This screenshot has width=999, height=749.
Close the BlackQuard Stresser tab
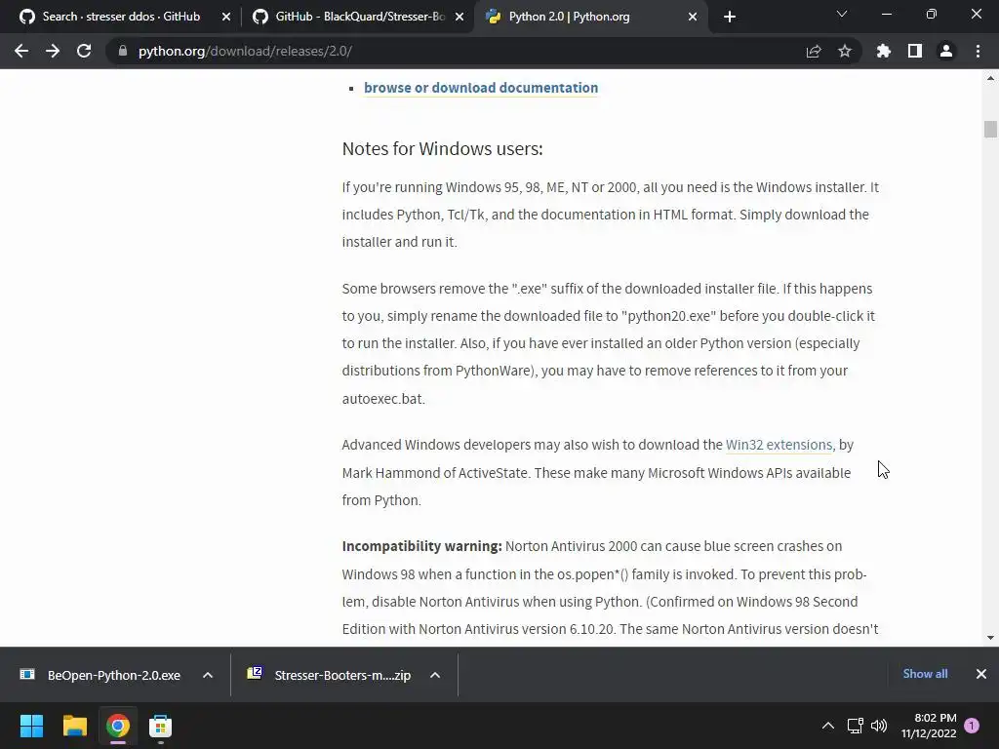point(460,17)
